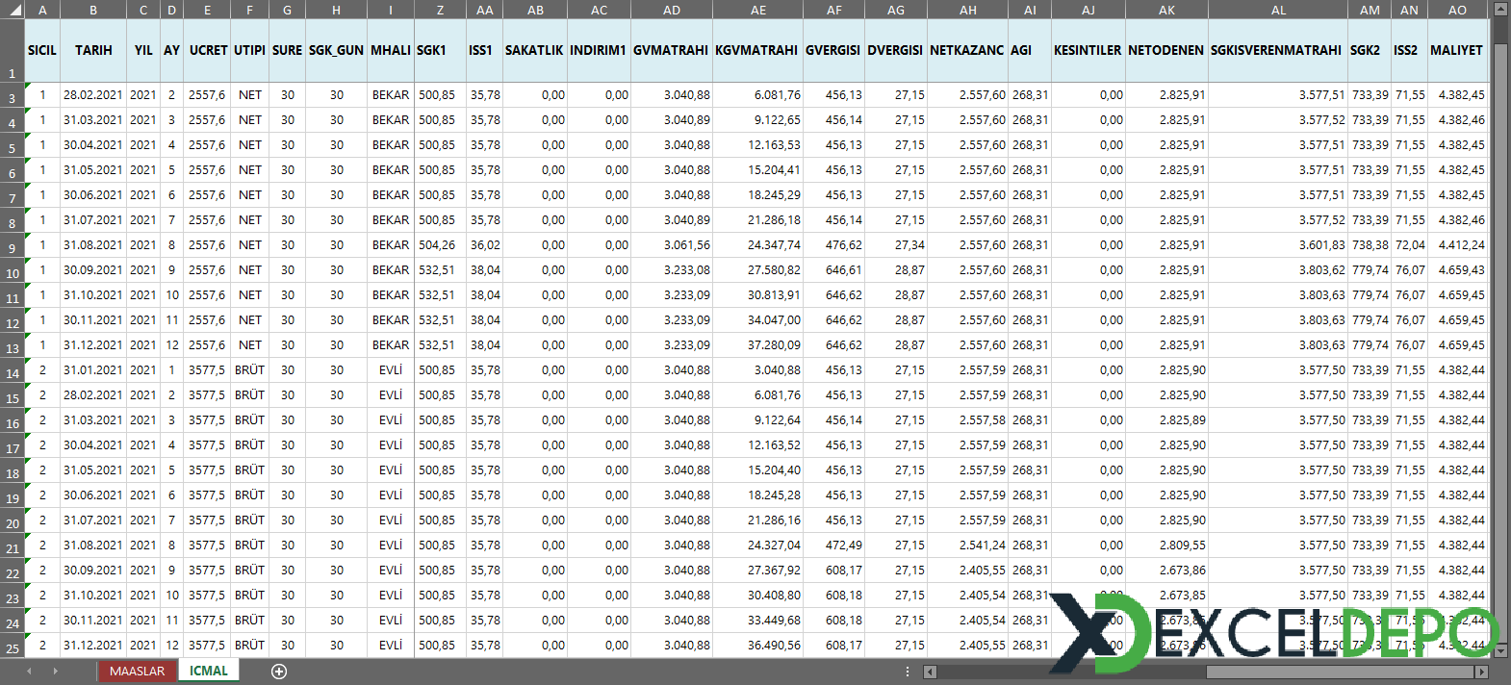The image size is (1511, 685).
Task: Click the MHALI header cell
Action: (x=391, y=50)
